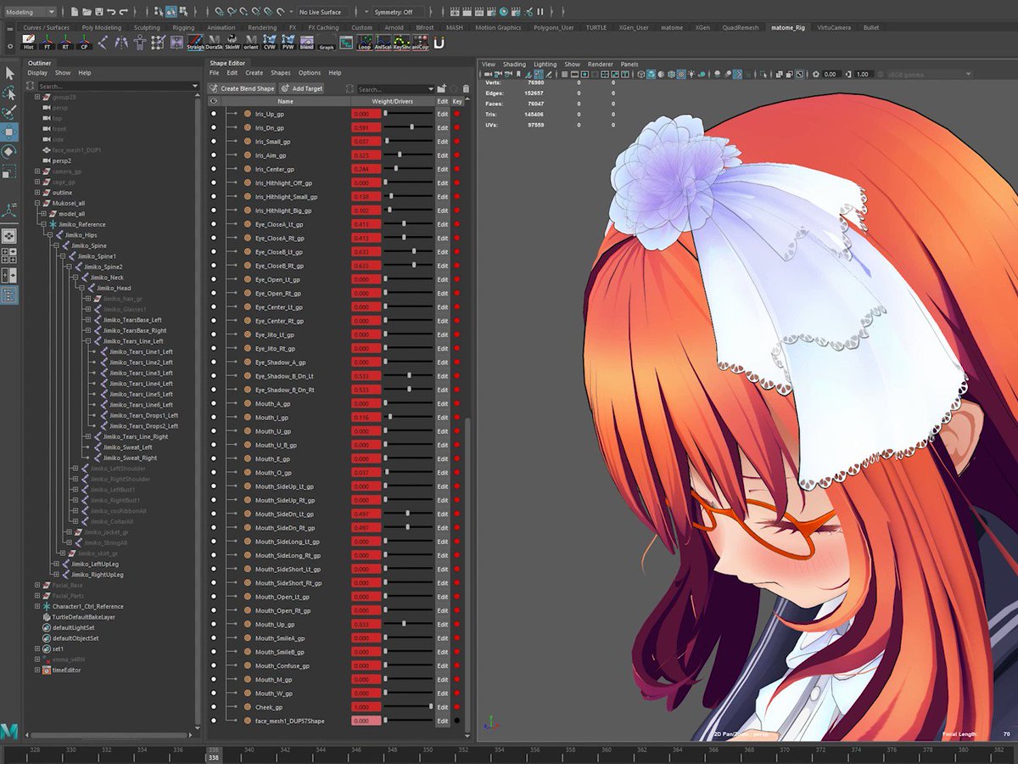Pick the Lasso select tool
1018x764 pixels.
click(x=9, y=93)
